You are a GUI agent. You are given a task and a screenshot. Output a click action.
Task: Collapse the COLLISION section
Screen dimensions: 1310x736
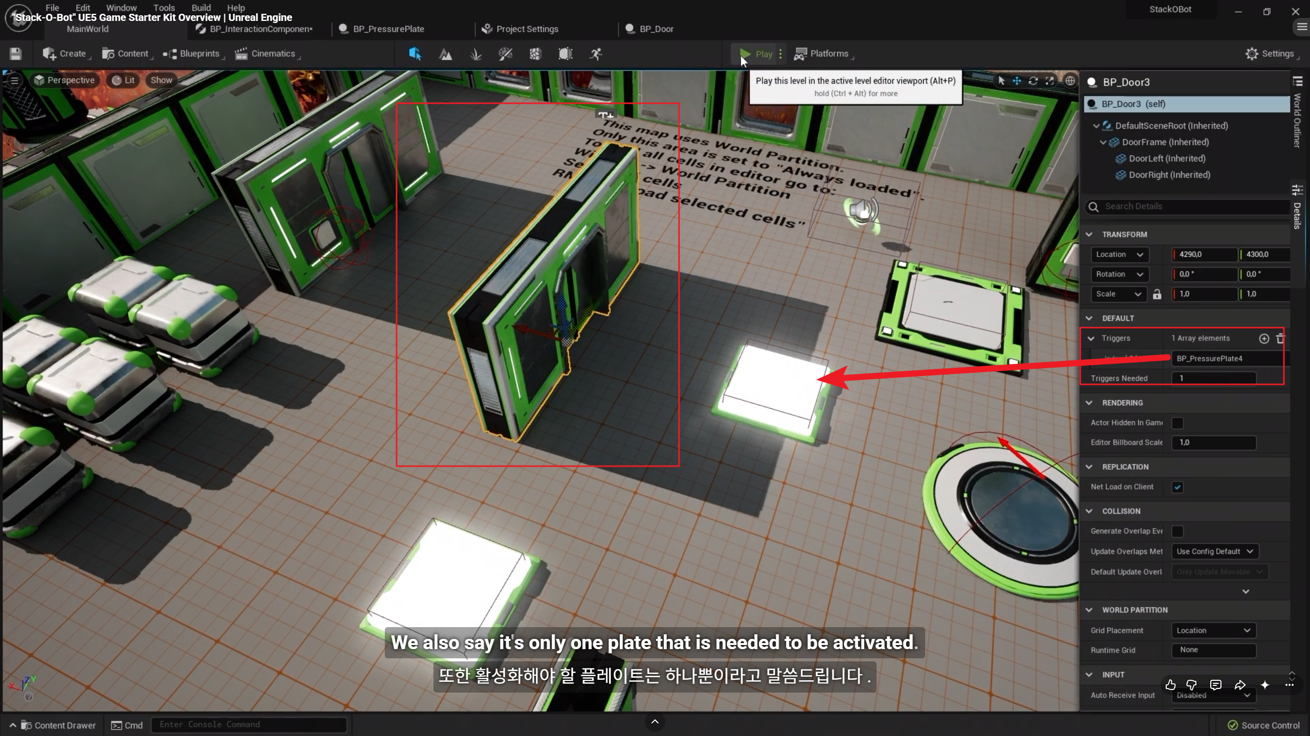tap(1089, 511)
